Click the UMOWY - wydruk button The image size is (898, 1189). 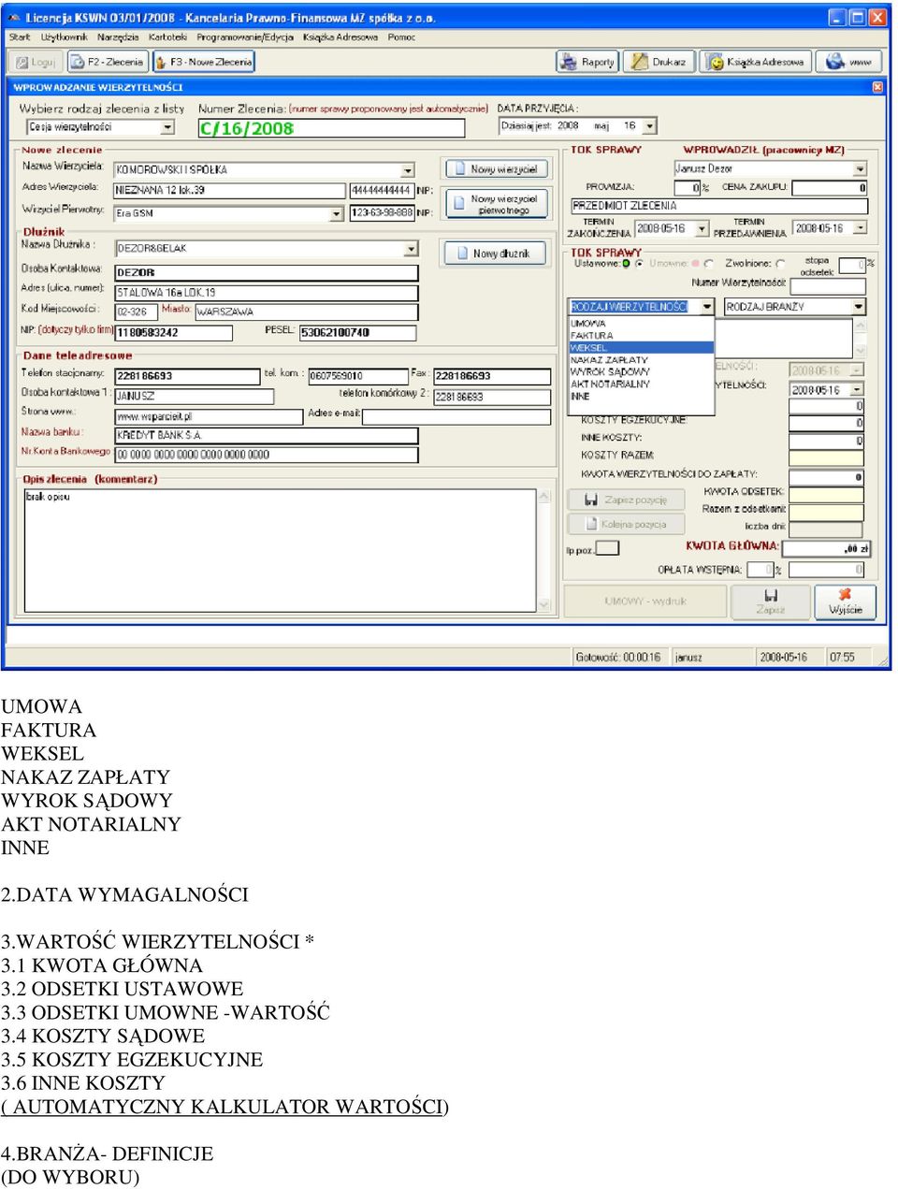pyautogui.click(x=645, y=602)
